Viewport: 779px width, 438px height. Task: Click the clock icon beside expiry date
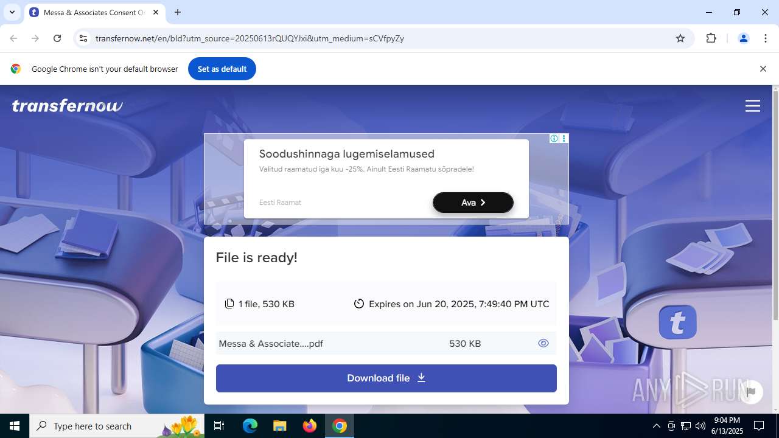point(359,304)
